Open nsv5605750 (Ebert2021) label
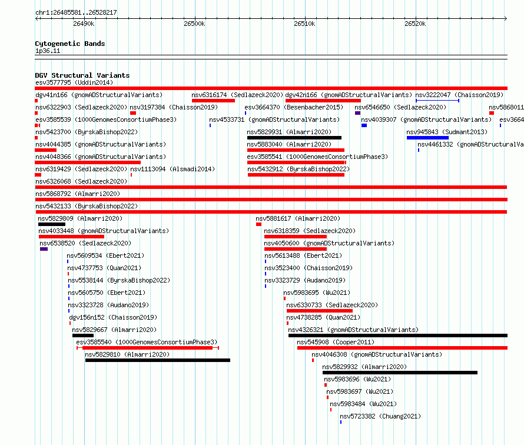 point(107,293)
